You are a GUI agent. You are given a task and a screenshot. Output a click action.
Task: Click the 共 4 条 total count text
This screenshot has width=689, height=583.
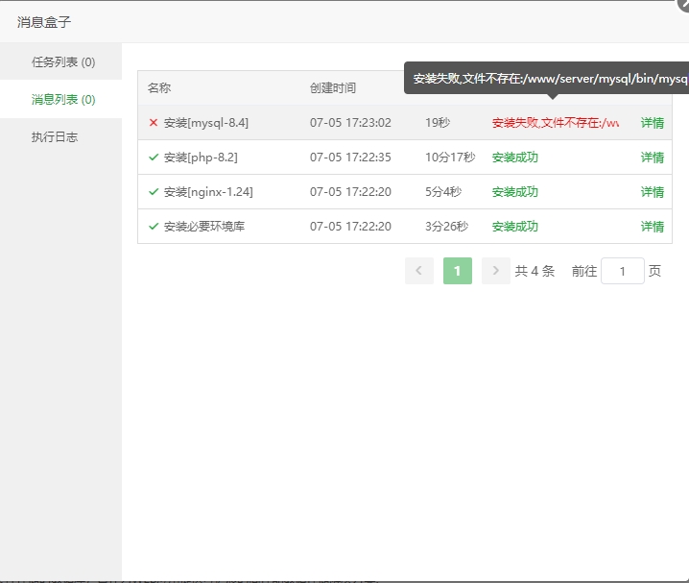click(535, 271)
